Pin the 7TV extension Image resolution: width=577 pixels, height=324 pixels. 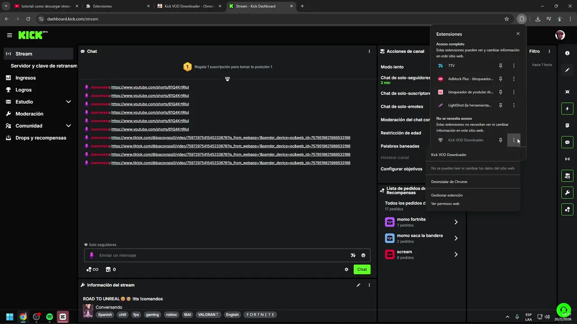(x=500, y=66)
